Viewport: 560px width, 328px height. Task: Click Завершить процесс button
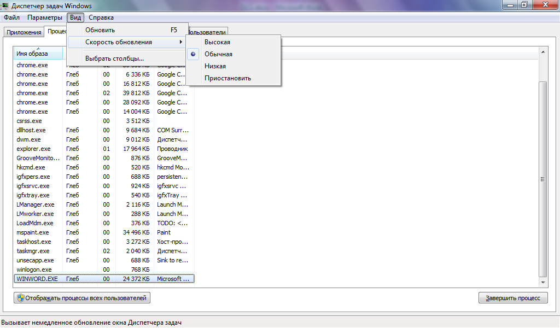point(513,298)
